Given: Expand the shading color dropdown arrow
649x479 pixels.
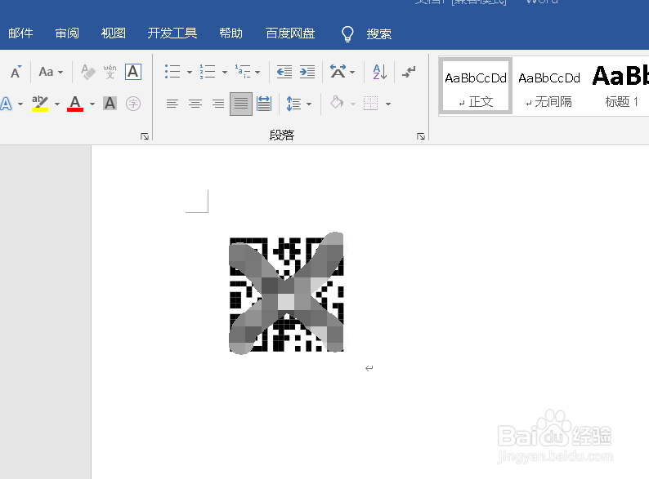Looking at the screenshot, I should (353, 104).
